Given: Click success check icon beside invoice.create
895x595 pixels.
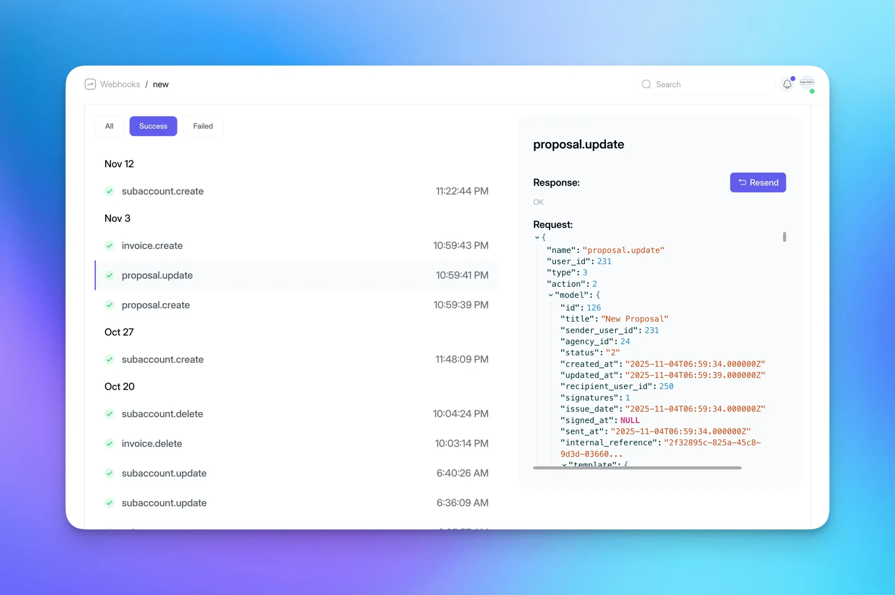Looking at the screenshot, I should (109, 245).
